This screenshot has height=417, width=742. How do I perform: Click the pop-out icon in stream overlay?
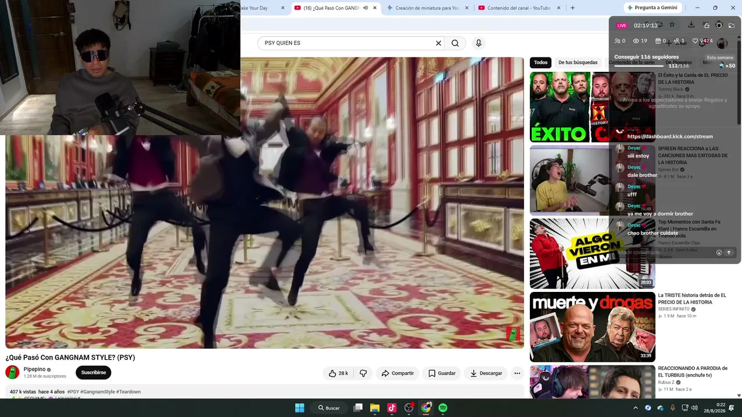(x=732, y=25)
